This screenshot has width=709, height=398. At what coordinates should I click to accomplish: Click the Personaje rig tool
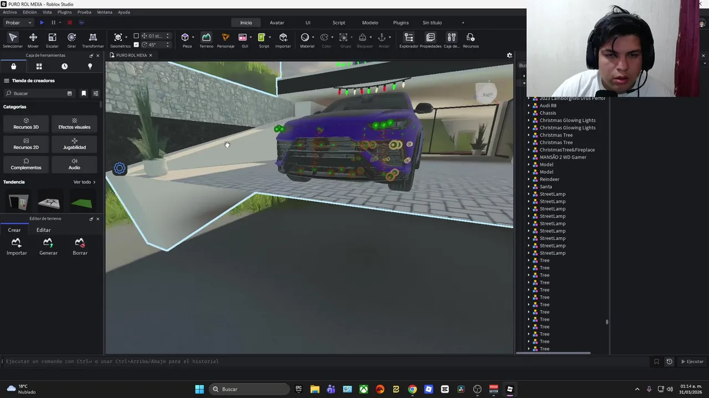(x=225, y=40)
